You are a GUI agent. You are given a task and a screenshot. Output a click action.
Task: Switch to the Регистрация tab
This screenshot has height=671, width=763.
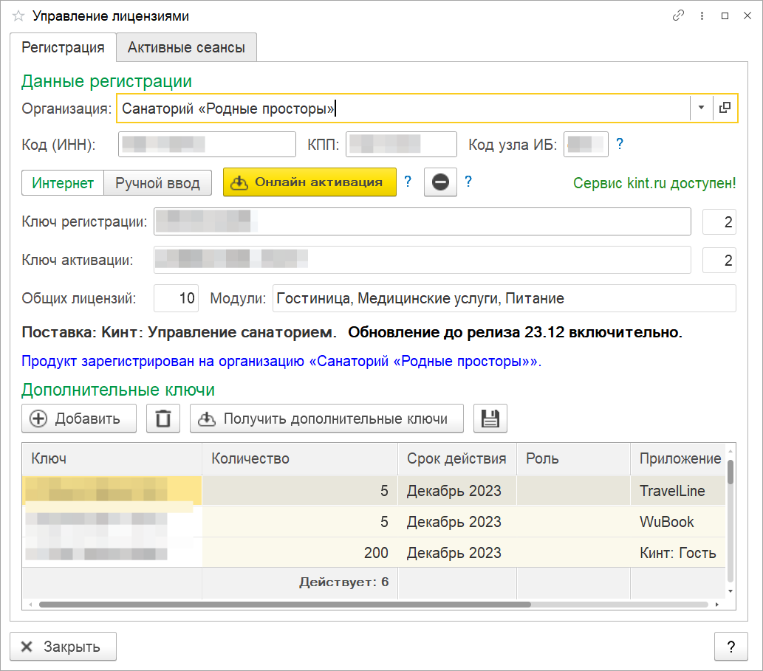tap(63, 47)
